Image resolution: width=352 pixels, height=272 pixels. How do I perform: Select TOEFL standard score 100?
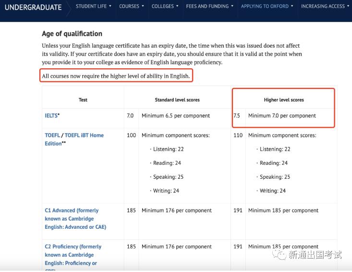point(131,135)
